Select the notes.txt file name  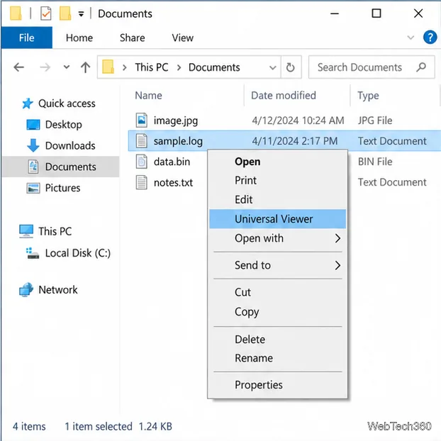173,183
